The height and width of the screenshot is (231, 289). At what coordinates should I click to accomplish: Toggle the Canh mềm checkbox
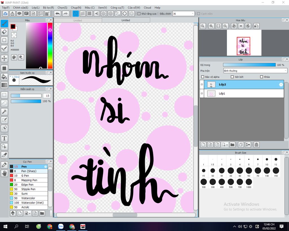click(x=198, y=14)
